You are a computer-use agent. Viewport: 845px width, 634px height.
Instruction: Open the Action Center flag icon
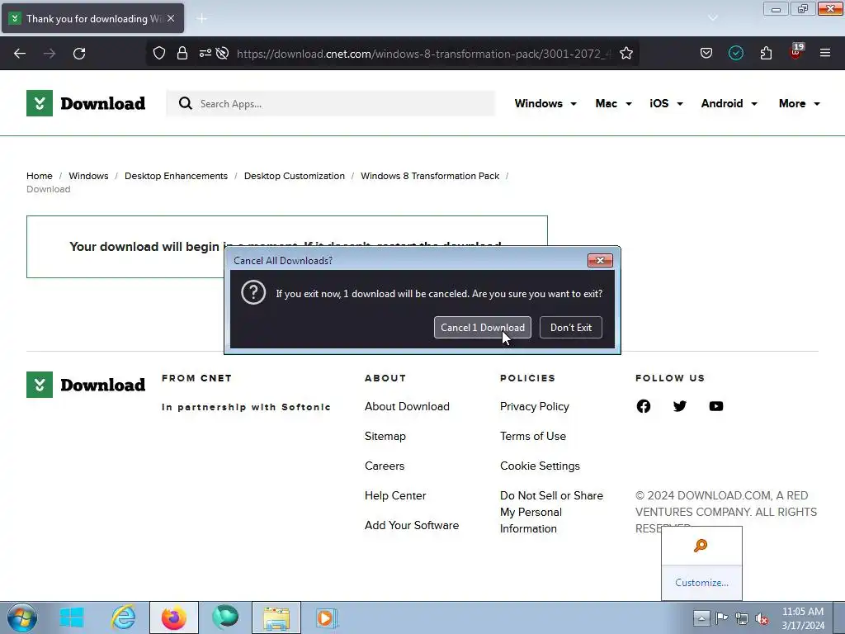tap(721, 617)
